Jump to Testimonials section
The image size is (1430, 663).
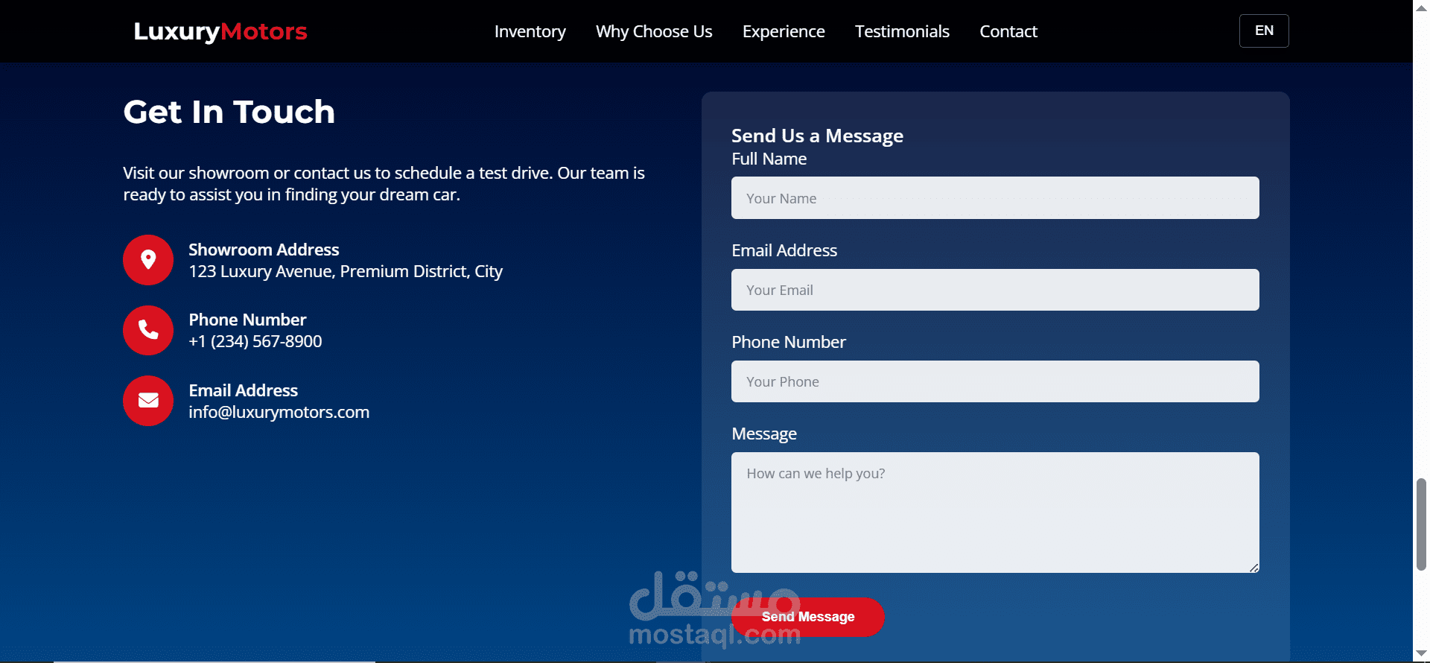[x=902, y=31]
